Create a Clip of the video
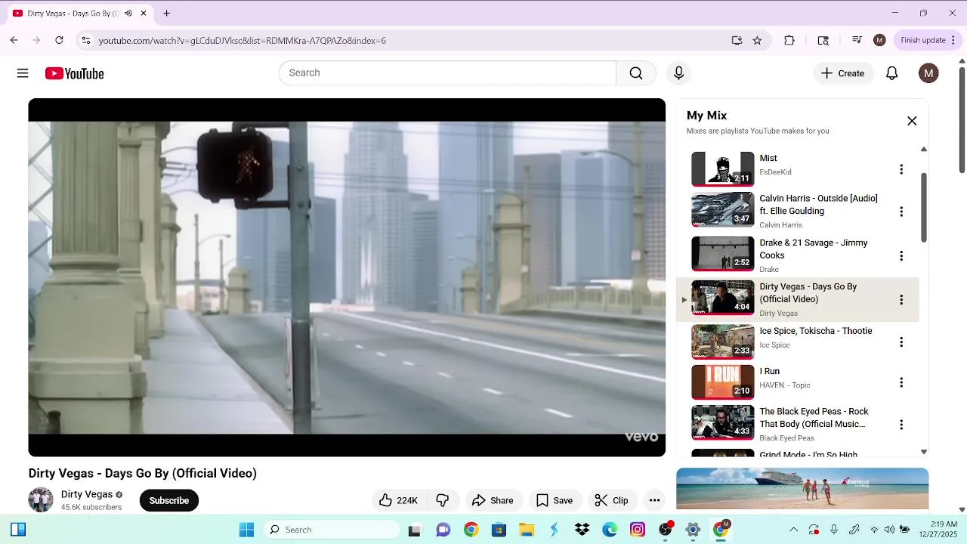 (611, 500)
